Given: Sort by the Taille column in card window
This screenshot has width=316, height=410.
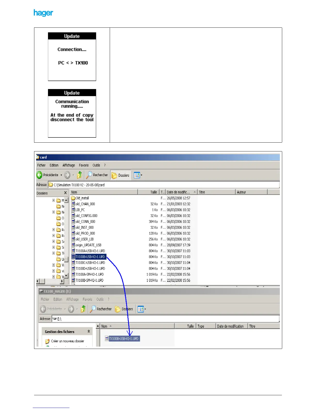Looking at the screenshot, I should (x=149, y=192).
